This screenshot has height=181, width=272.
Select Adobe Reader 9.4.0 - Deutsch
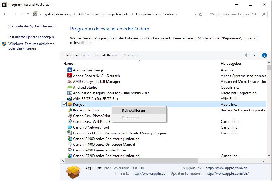coord(96,76)
